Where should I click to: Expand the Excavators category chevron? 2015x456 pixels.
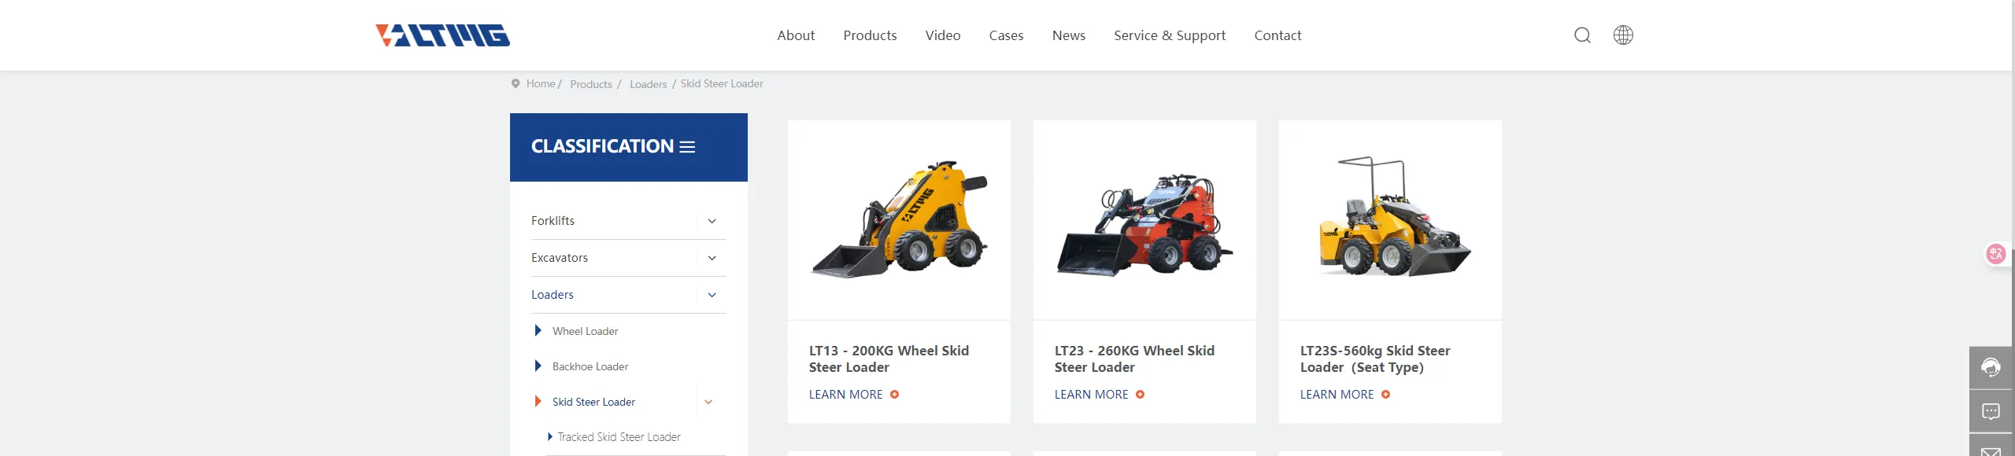(712, 258)
